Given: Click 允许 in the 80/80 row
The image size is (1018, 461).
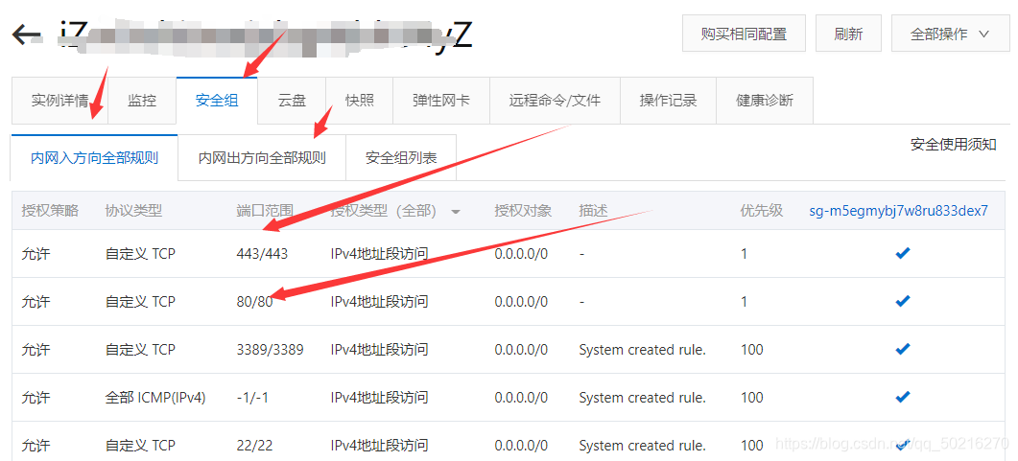Looking at the screenshot, I should click(x=36, y=302).
